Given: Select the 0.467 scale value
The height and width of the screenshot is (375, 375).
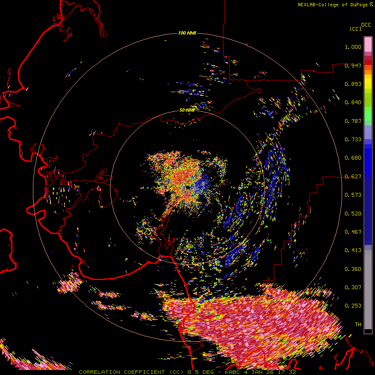Looking at the screenshot, I should tap(353, 232).
